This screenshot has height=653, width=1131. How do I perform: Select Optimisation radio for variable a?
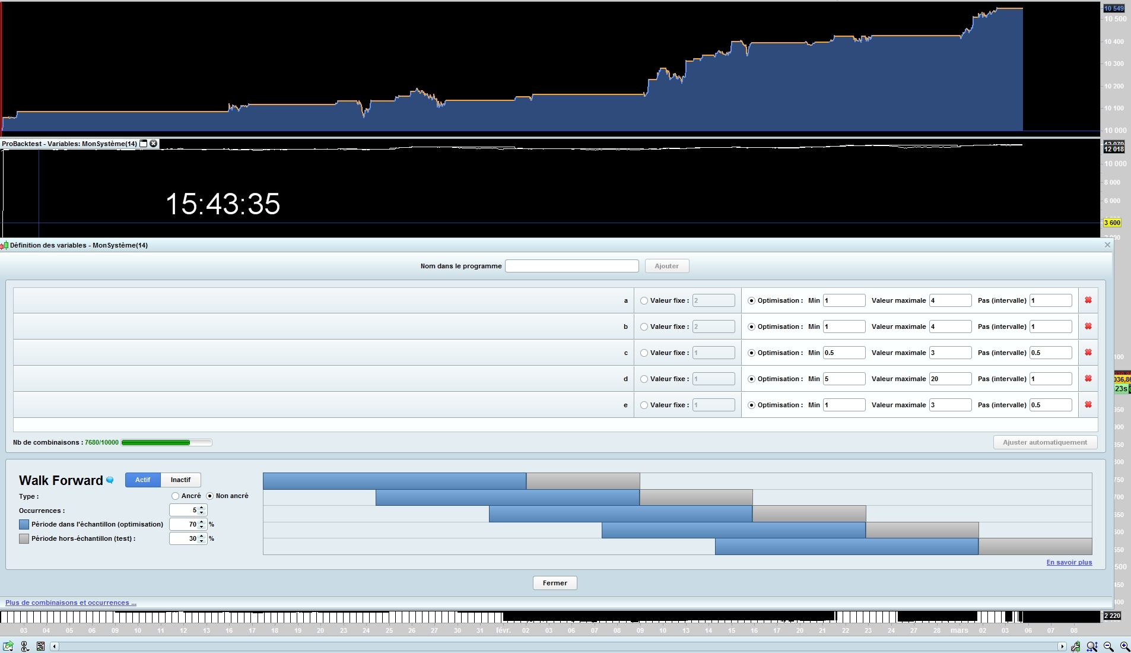(751, 301)
